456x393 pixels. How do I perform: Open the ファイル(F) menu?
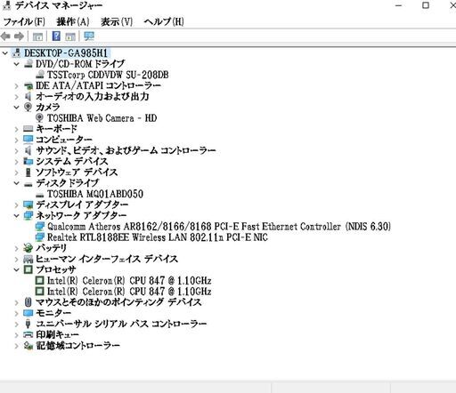(24, 21)
